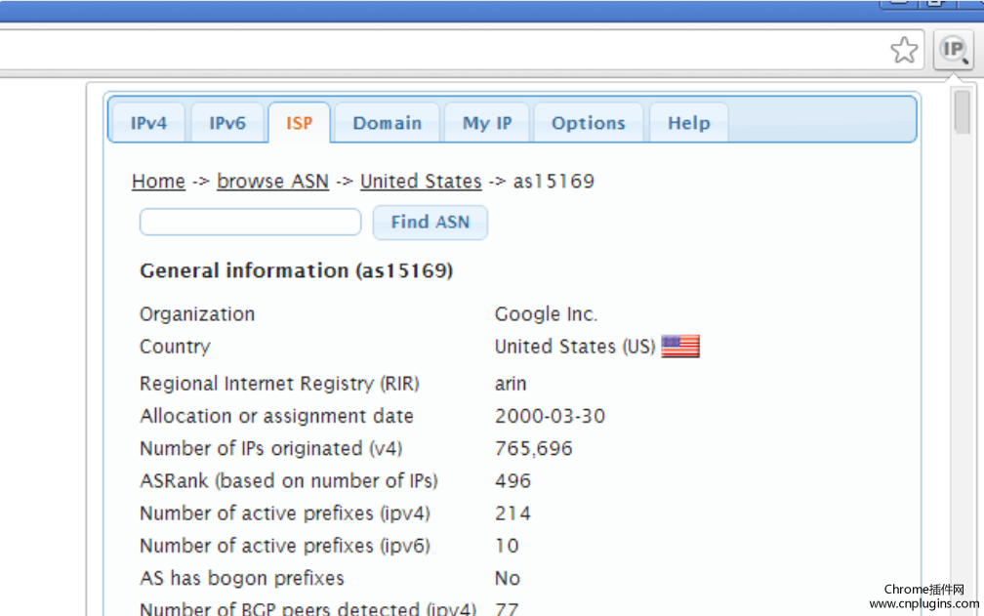The image size is (984, 616).
Task: Select the 765,696 IPs originated value
Action: [x=533, y=448]
